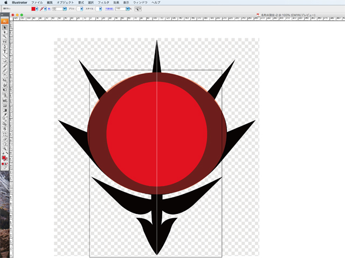Image resolution: width=345 pixels, height=258 pixels.
Task: Click the blue 線 stroke link
Action: [49, 9]
